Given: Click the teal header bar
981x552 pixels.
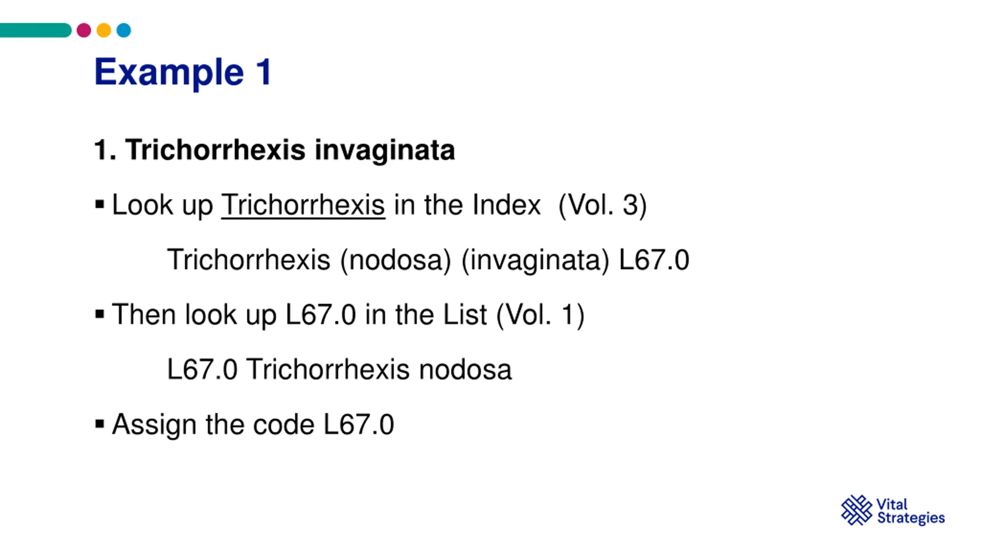Looking at the screenshot, I should 36,30.
